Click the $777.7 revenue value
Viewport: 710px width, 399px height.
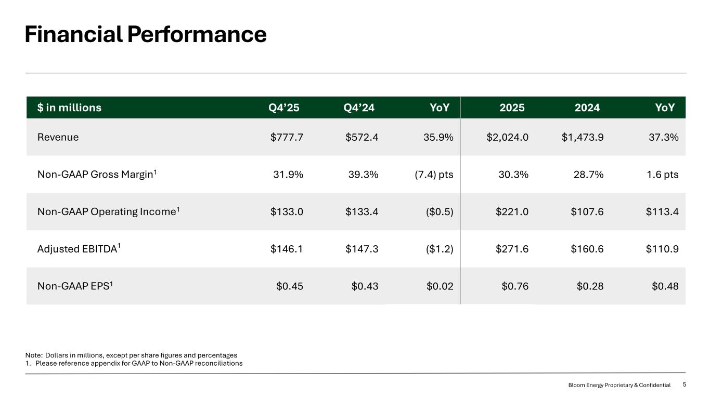[x=287, y=137]
